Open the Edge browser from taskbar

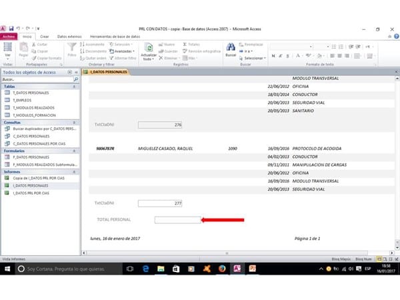(x=146, y=269)
